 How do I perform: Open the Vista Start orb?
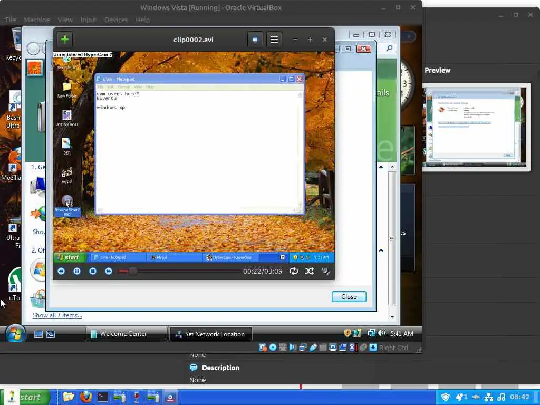(x=15, y=333)
